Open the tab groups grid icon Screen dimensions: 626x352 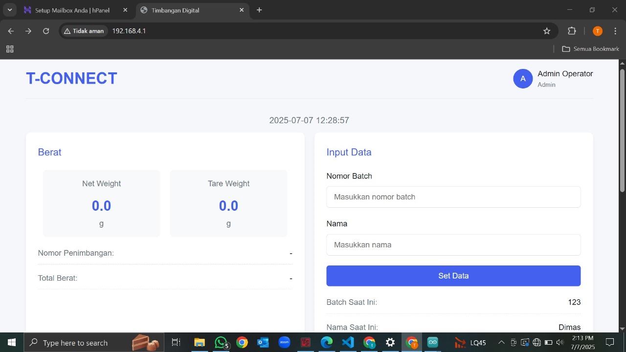tap(10, 49)
